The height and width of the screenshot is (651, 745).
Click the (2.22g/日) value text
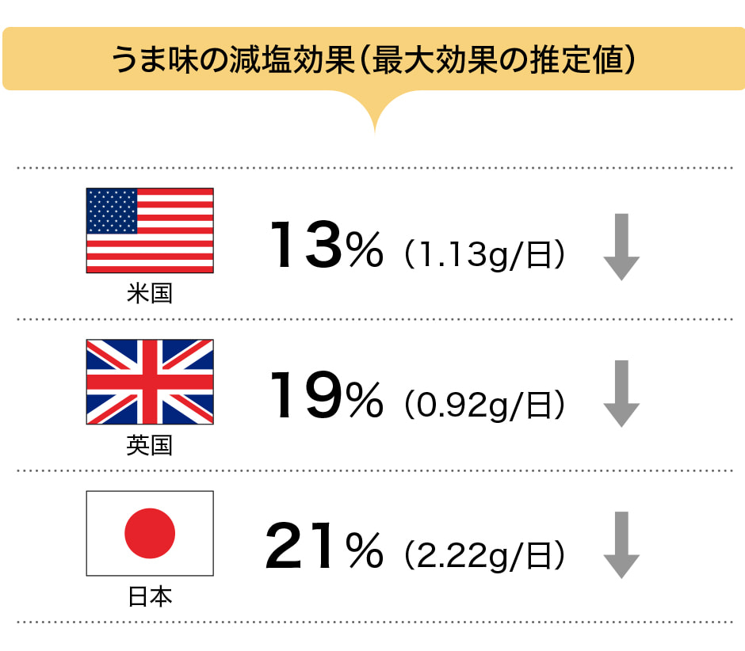[484, 555]
